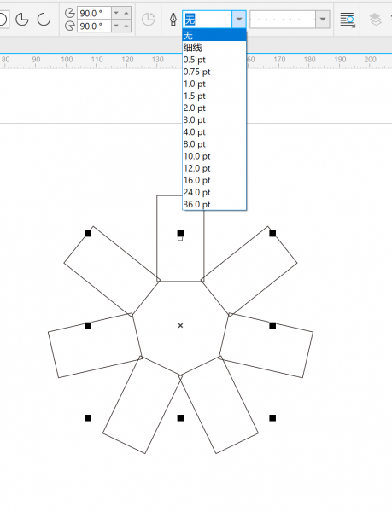Select 0.5 pt outline width

(x=214, y=60)
